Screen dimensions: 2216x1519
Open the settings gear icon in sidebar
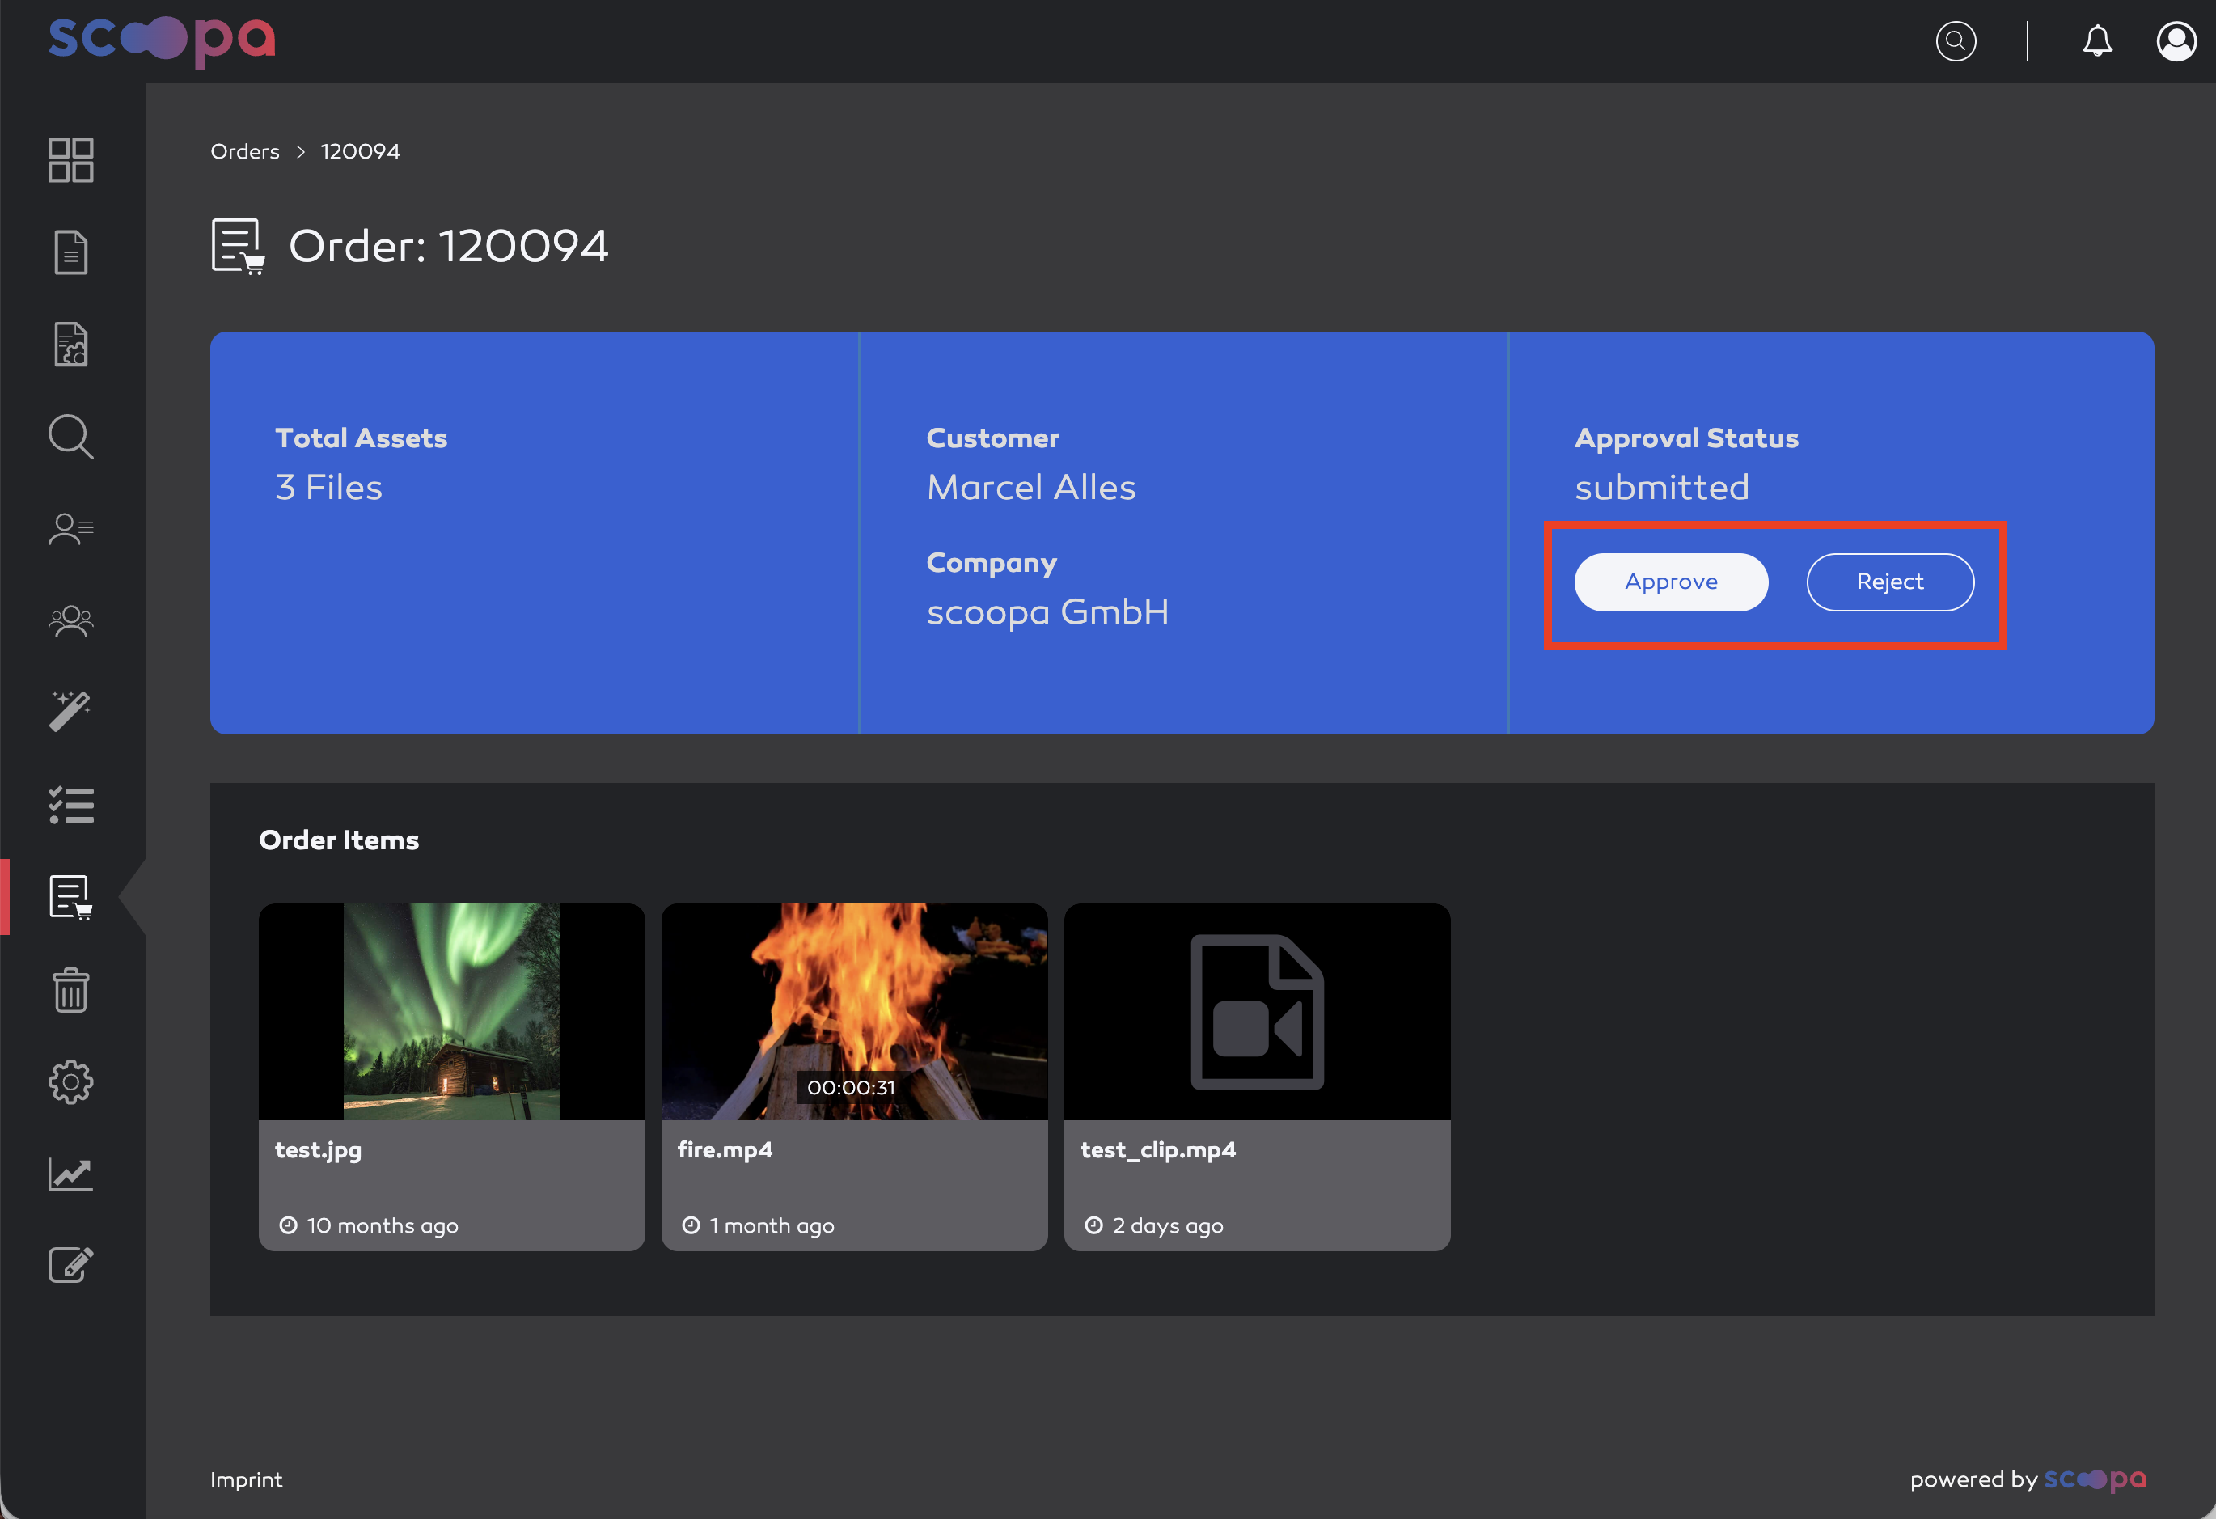click(x=70, y=1082)
